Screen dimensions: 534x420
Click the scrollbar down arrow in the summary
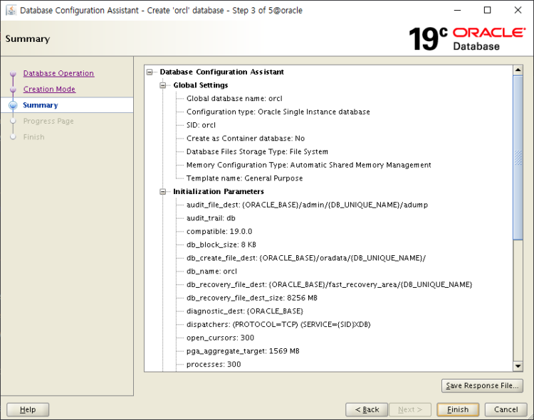click(x=518, y=366)
